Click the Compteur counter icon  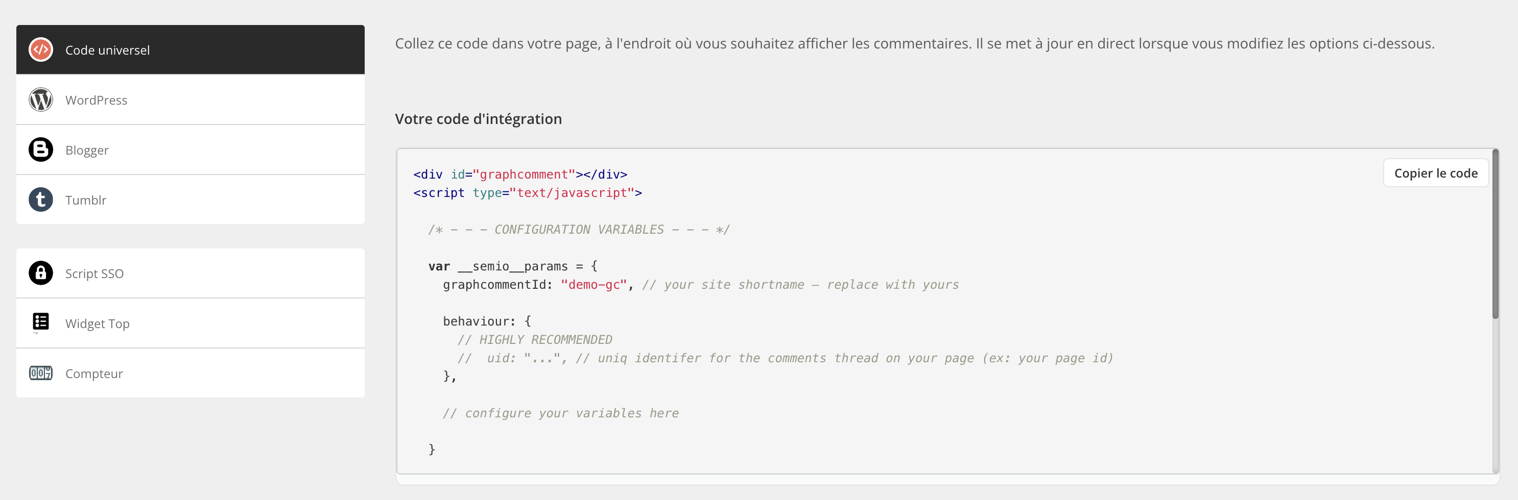(41, 373)
